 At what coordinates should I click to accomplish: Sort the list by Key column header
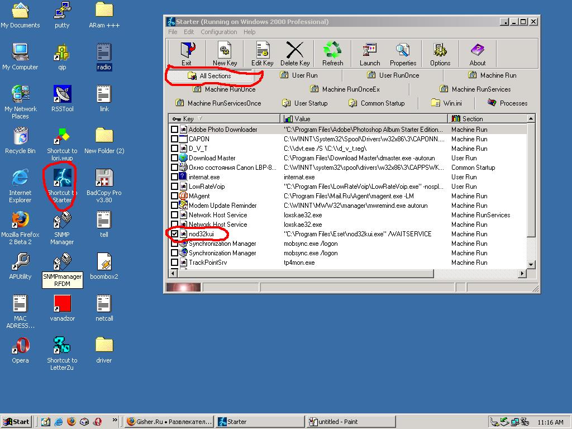224,119
